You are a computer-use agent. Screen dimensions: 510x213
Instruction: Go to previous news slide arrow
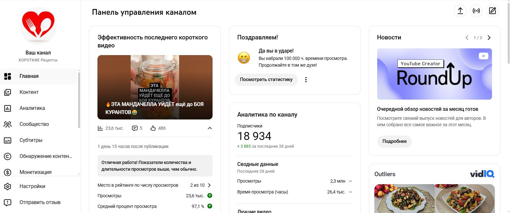click(x=467, y=38)
